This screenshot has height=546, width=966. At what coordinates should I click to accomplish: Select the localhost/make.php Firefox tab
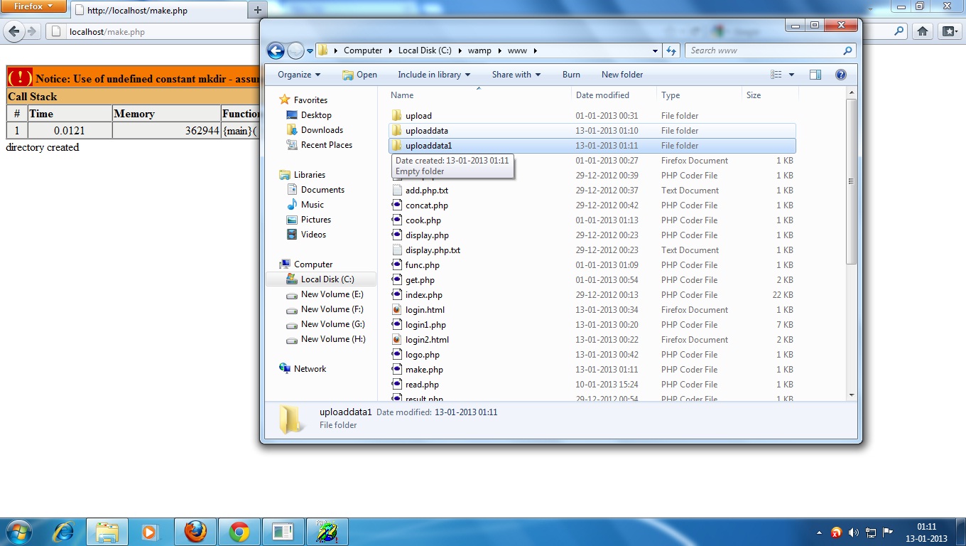coord(160,11)
